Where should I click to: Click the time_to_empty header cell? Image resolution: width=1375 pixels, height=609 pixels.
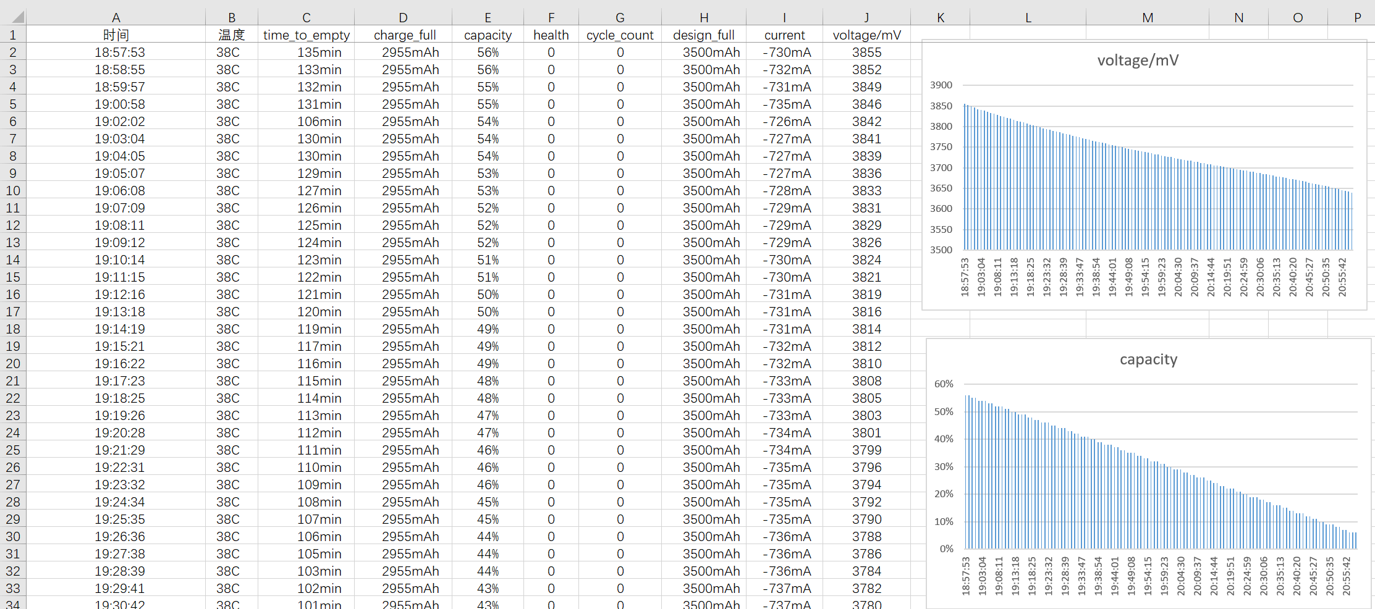[x=306, y=35]
